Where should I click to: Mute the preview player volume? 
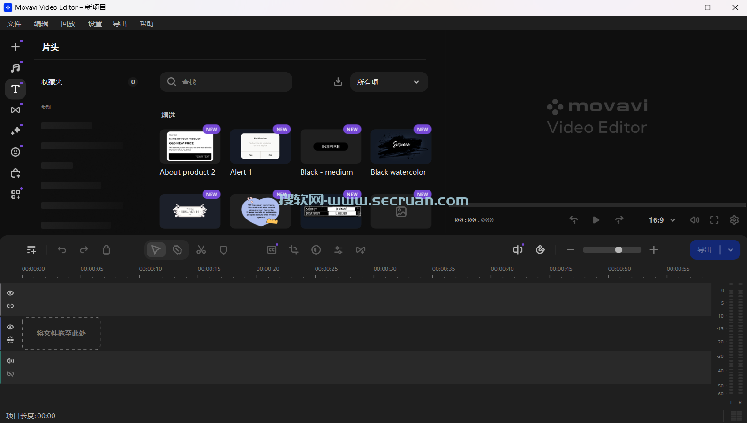694,220
